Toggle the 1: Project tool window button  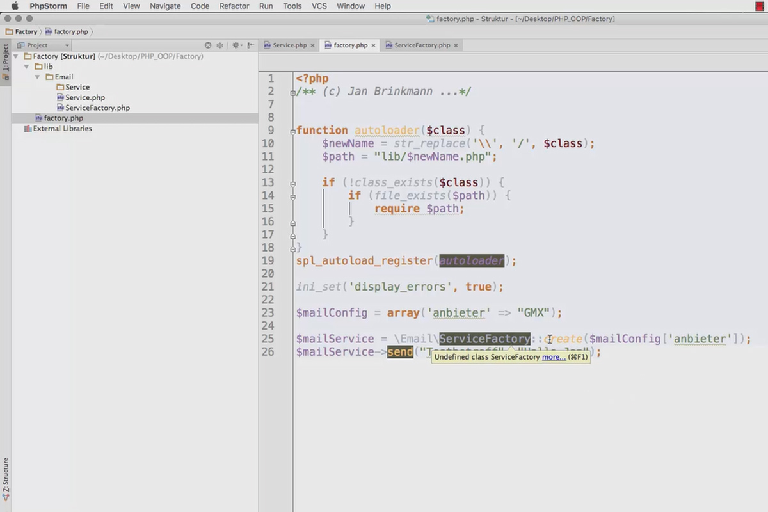5,63
